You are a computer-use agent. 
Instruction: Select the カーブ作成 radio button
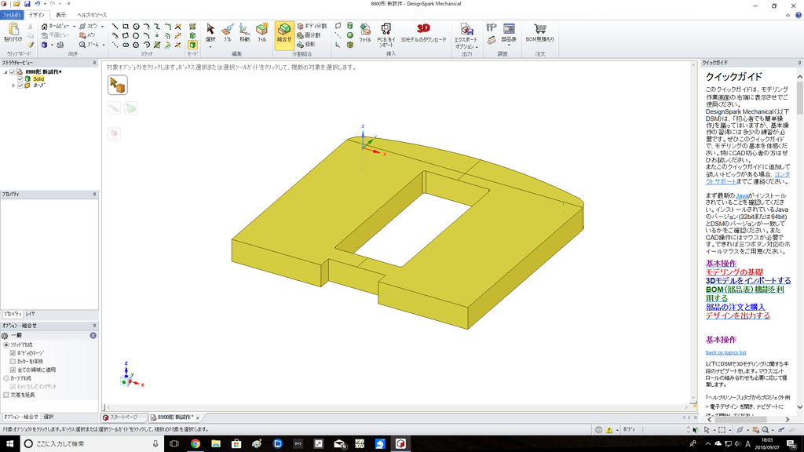point(6,378)
